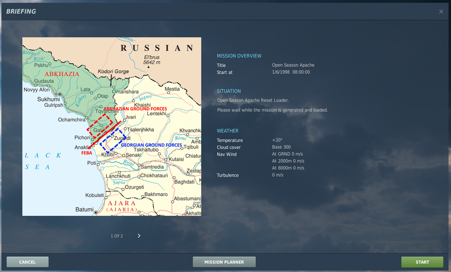
Task: Select the MISSION OVERVIEW heading
Action: pos(239,56)
